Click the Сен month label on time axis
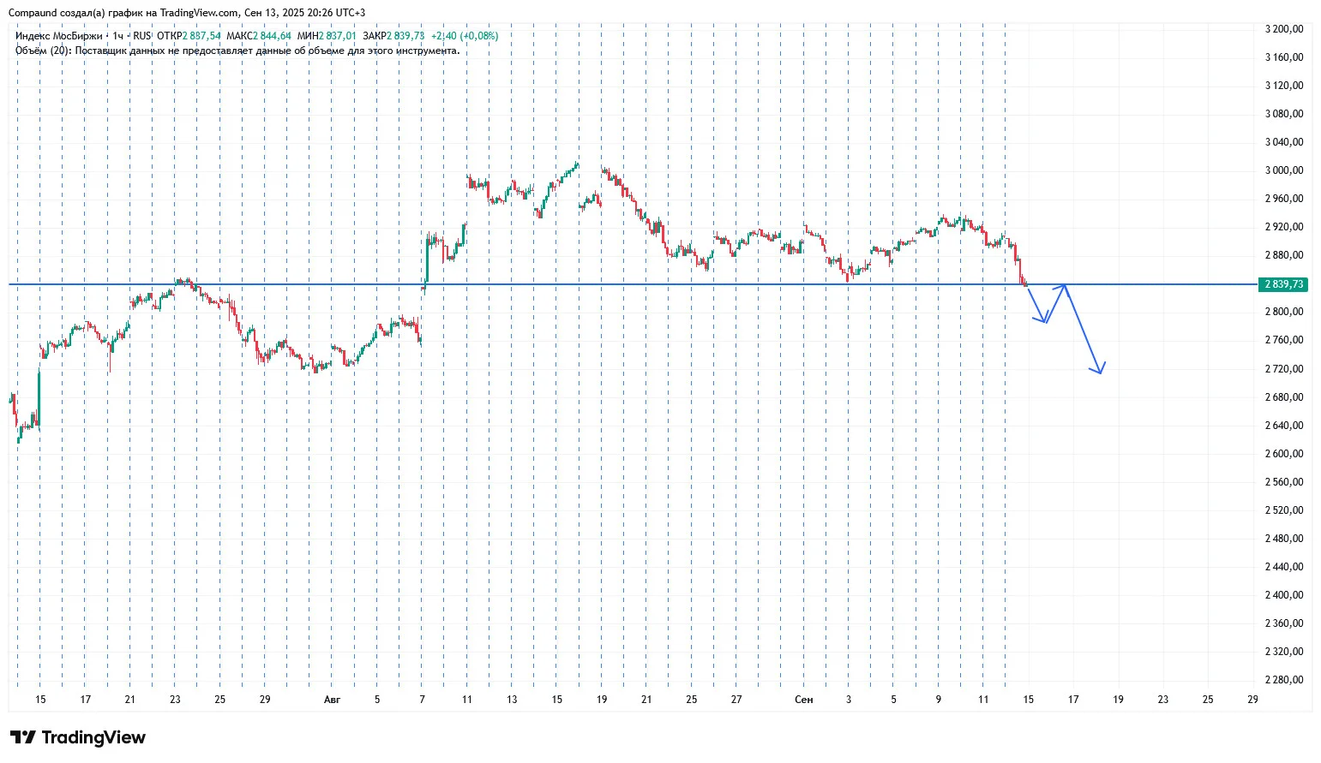The width and height of the screenshot is (1321, 763). click(x=803, y=700)
